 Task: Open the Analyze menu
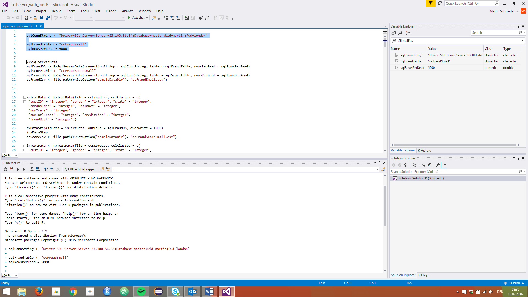click(127, 11)
